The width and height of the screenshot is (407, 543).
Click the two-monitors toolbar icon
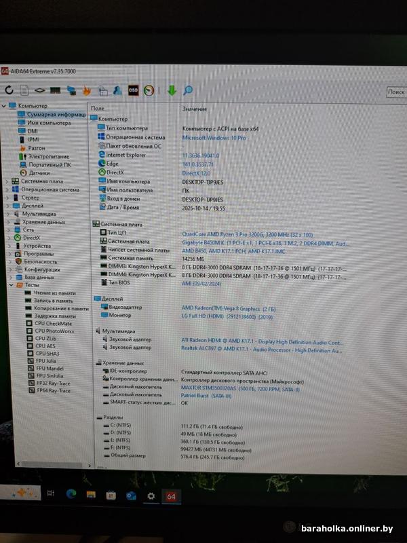pos(71,91)
